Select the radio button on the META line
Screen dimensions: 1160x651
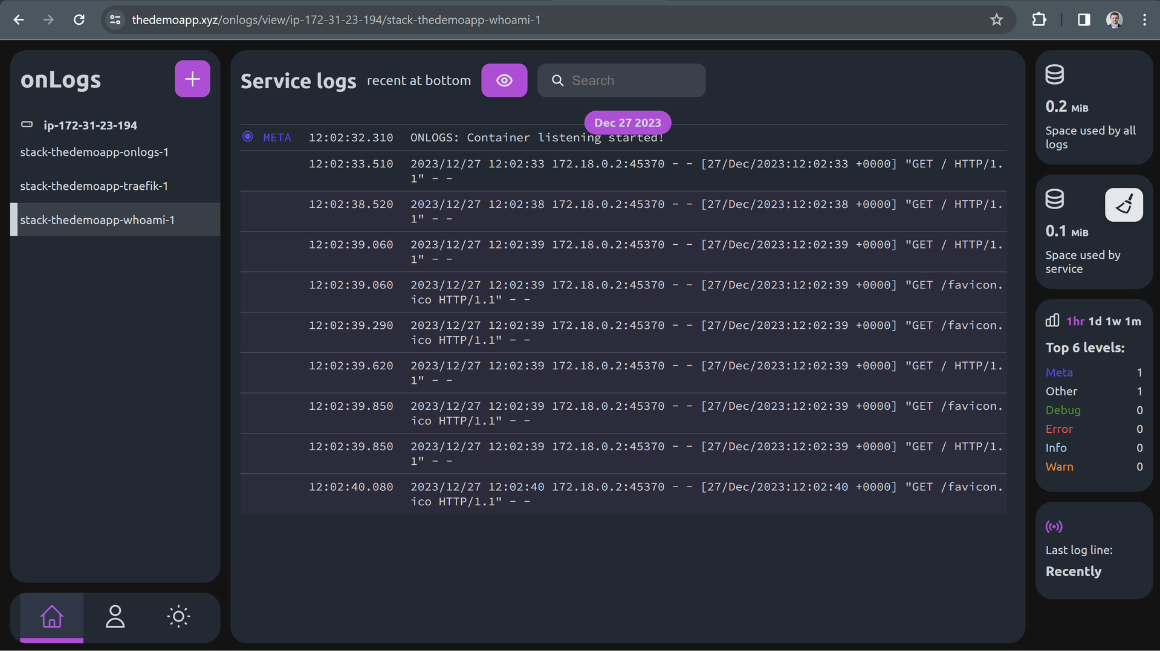tap(247, 137)
